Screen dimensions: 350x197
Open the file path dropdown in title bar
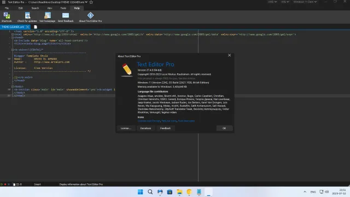tap(86, 2)
